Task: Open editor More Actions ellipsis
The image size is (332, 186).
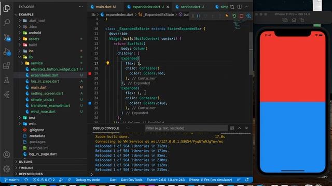Action: pos(247,7)
